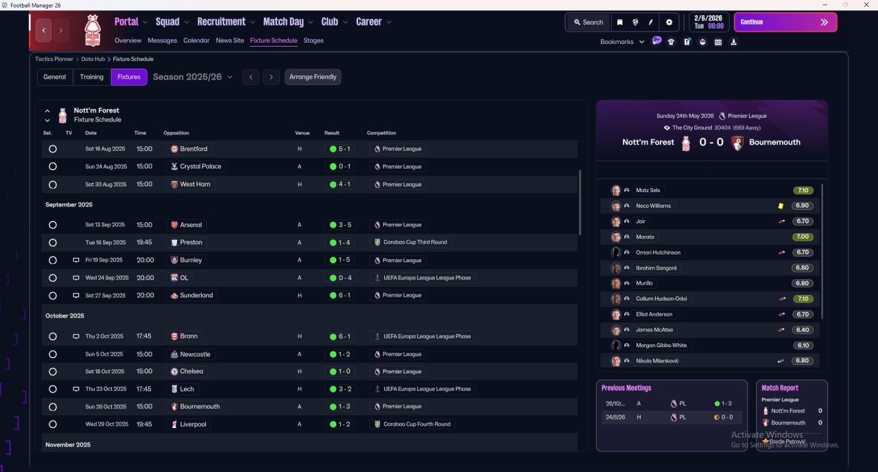Open the Season 2025/26 dropdown
The height and width of the screenshot is (472, 878).
[193, 77]
